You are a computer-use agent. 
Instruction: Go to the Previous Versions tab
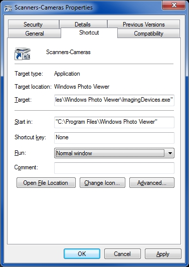tap(144, 25)
